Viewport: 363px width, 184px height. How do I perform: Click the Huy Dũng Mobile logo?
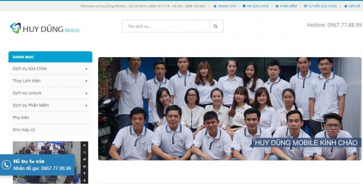pyautogui.click(x=45, y=29)
